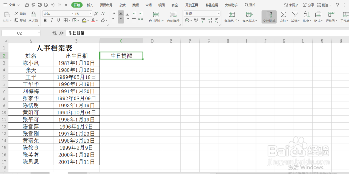349x174 pixels.
Task: Click the Justify horizontal alignment icon
Action: point(134,21)
